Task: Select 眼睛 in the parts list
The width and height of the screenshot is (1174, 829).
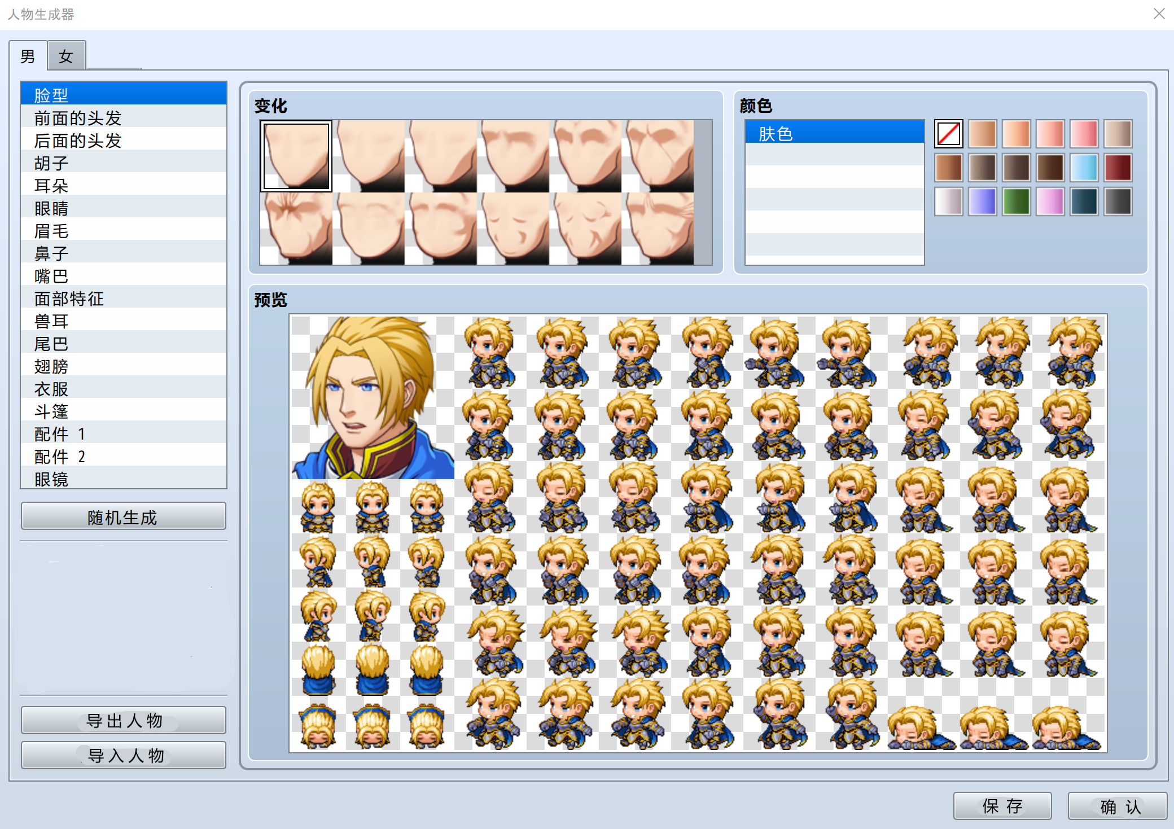Action: click(124, 208)
